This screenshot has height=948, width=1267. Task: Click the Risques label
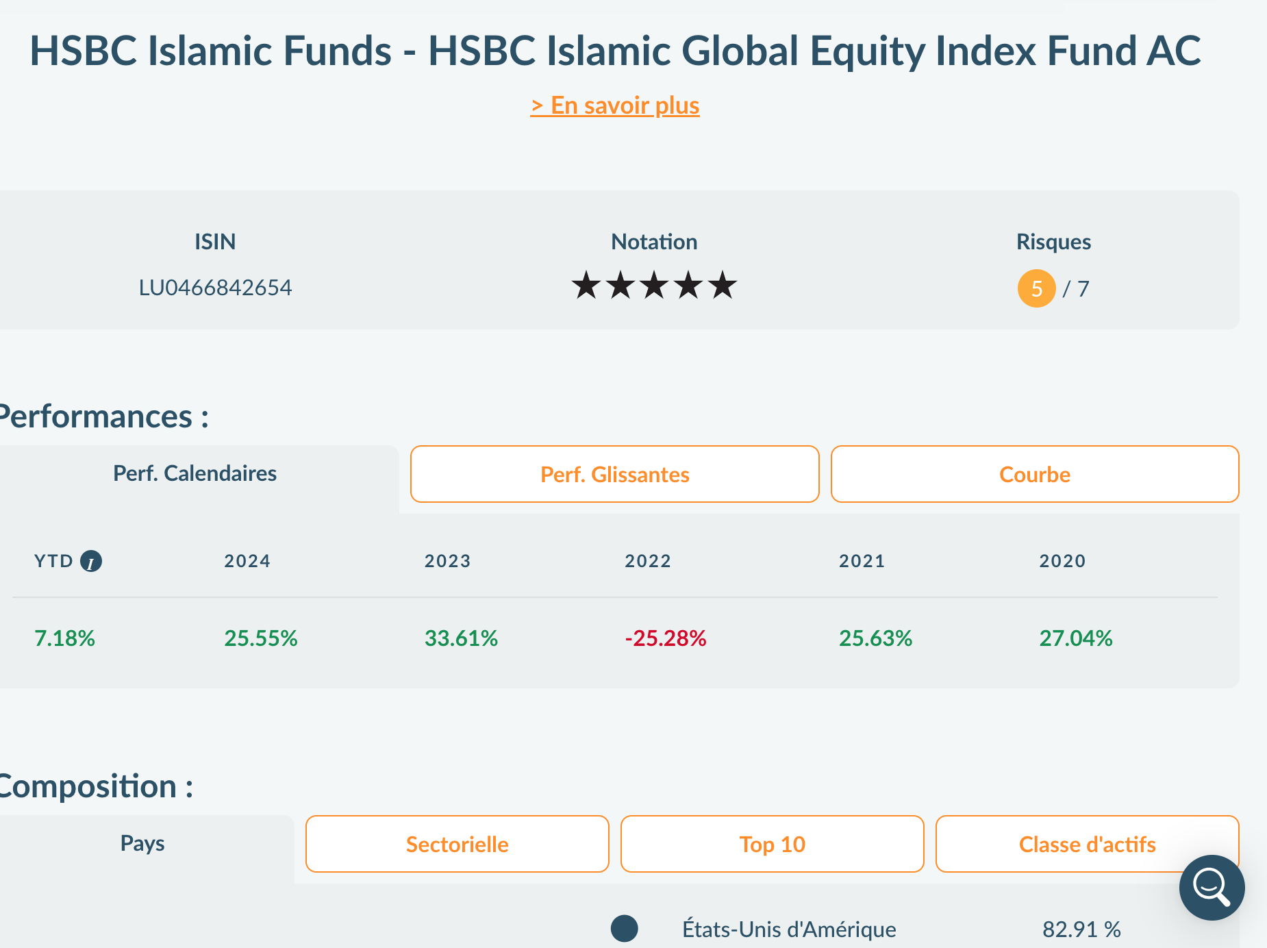click(x=1053, y=242)
